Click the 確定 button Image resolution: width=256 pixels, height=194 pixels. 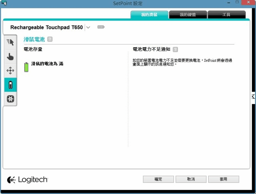(x=158, y=179)
